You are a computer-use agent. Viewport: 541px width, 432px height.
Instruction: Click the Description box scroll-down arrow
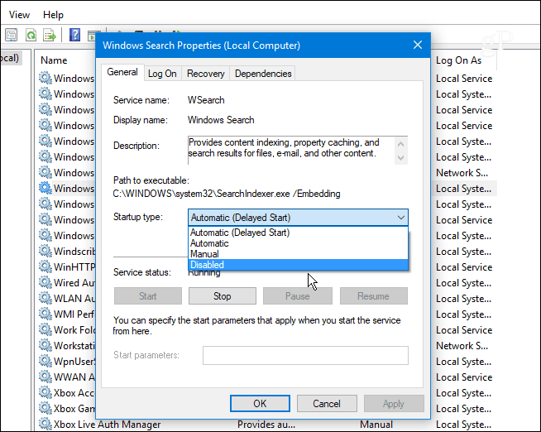click(x=400, y=158)
